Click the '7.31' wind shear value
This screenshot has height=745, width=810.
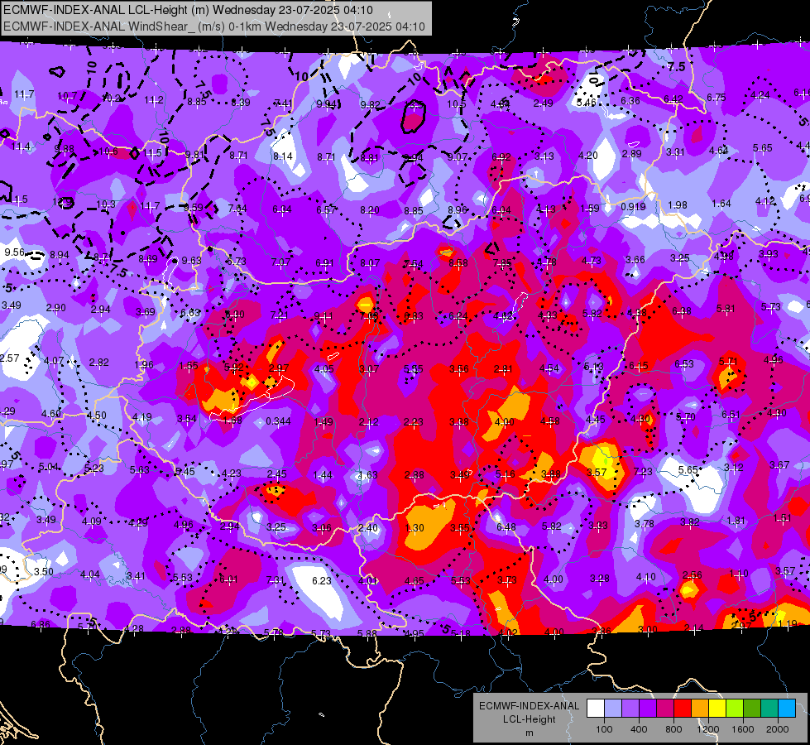[x=276, y=580]
